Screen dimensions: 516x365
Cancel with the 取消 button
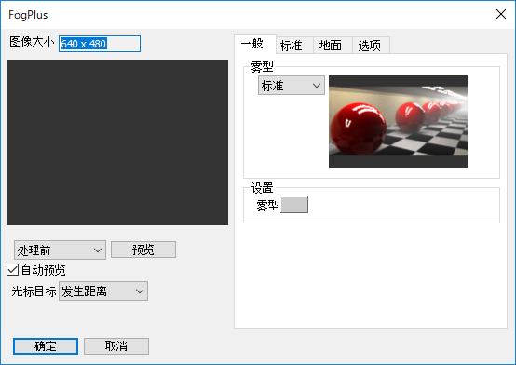coord(116,346)
